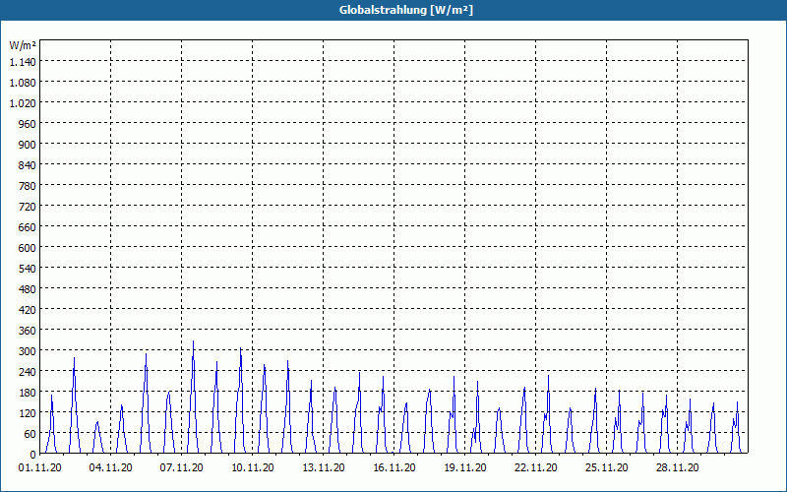Select the 28.11.20 date label
Viewport: 787px width, 492px height.
coord(678,468)
